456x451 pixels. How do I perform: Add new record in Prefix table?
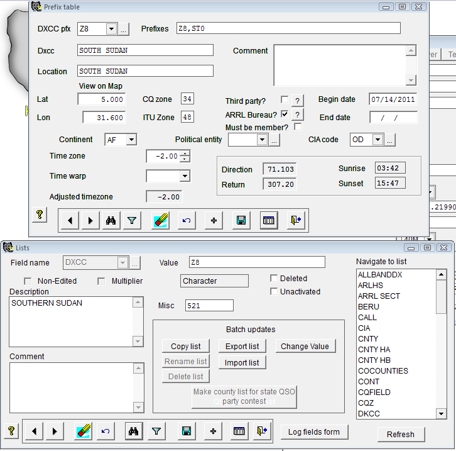[x=214, y=220]
